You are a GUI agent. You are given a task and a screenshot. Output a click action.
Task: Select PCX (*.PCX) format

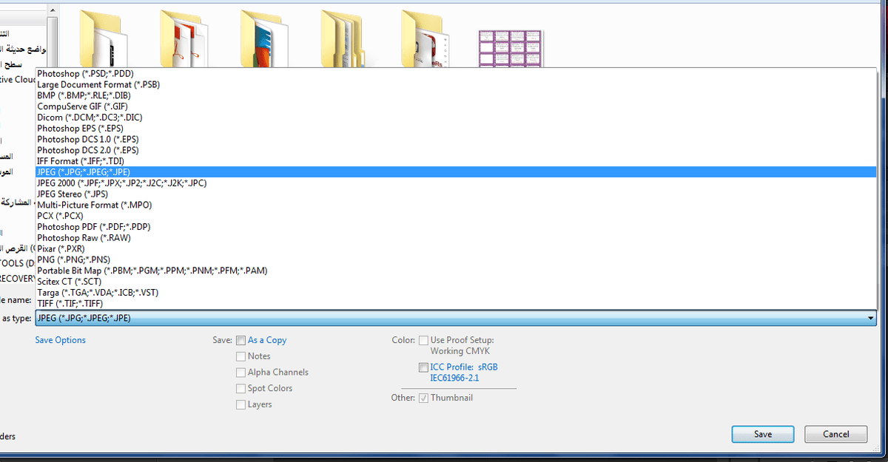pyautogui.click(x=456, y=216)
